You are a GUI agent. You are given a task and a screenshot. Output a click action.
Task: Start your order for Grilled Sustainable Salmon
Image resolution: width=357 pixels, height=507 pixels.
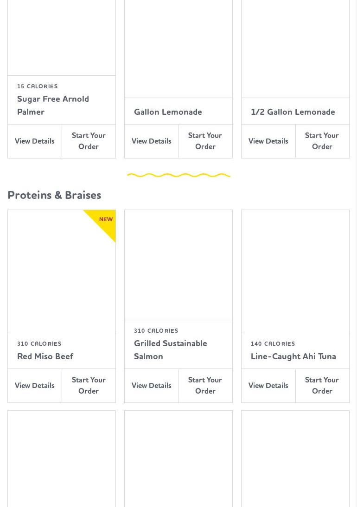coord(205,385)
